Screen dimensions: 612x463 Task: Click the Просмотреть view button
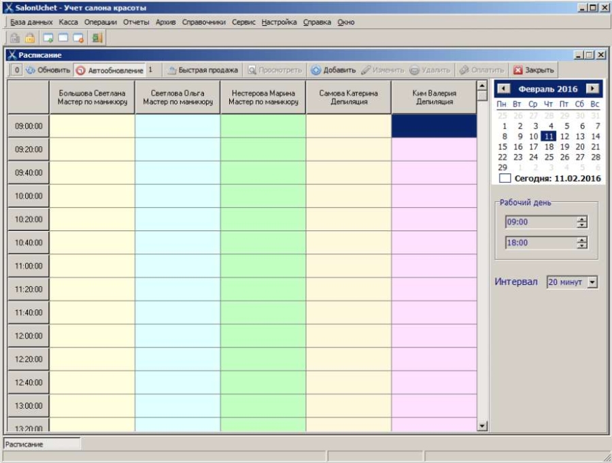[275, 70]
